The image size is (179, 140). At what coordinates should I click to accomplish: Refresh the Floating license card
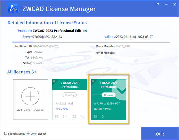coord(82,116)
